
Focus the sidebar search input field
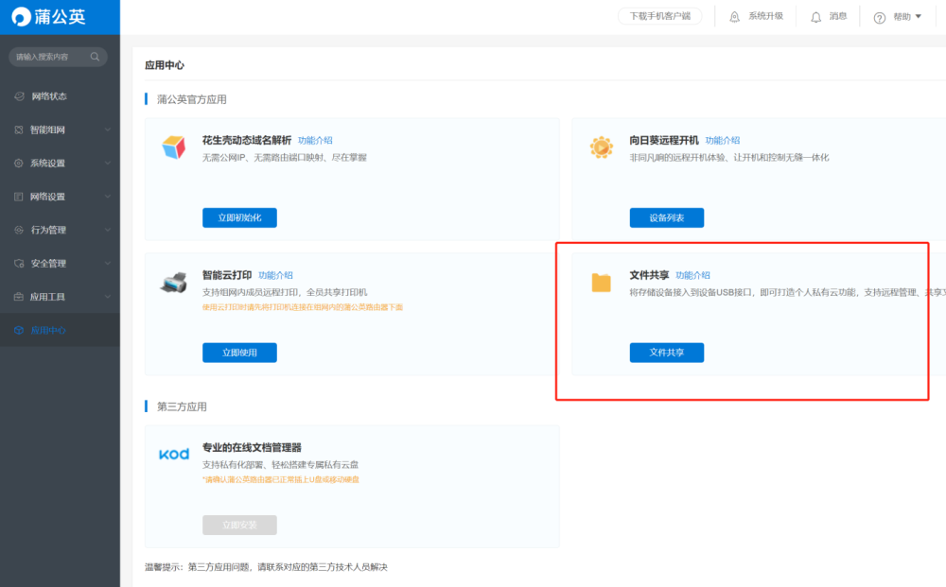coord(51,57)
